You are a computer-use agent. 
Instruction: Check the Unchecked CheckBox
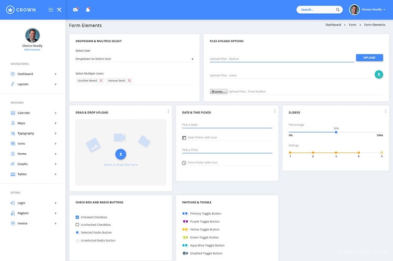[x=77, y=225]
